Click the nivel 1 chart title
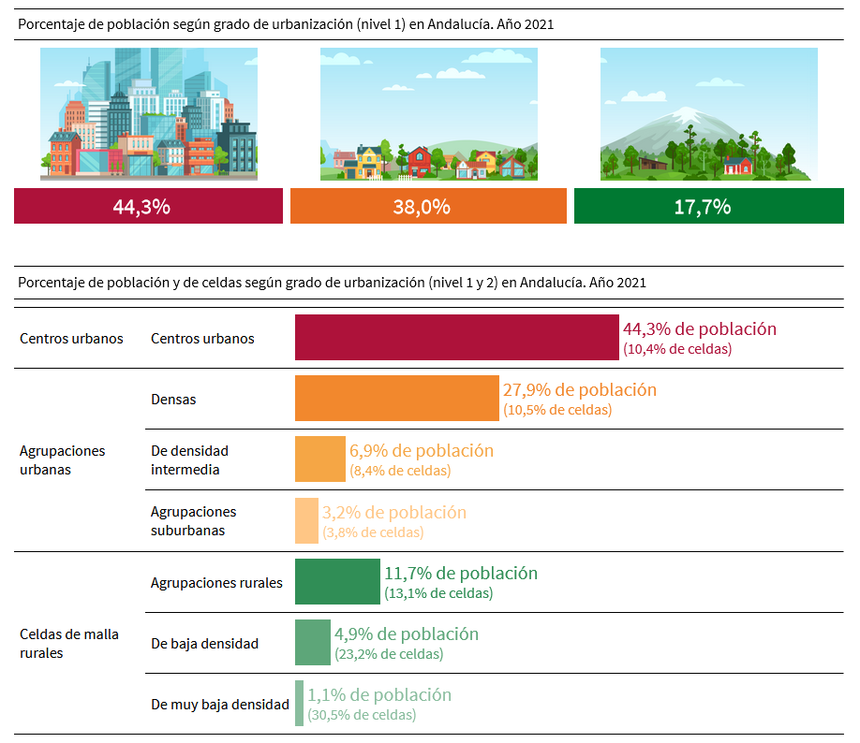The height and width of the screenshot is (743, 860). (286, 24)
